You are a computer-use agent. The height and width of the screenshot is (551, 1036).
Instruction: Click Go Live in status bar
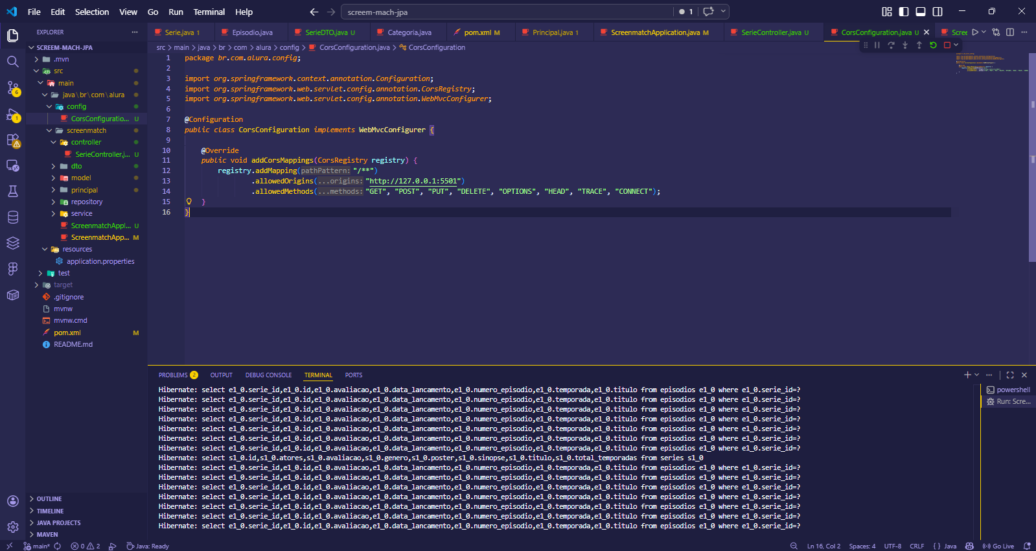(x=998, y=546)
